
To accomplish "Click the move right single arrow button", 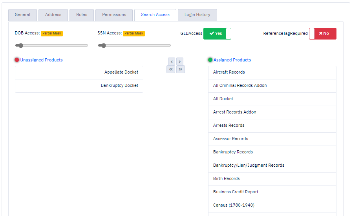I will (180, 62).
